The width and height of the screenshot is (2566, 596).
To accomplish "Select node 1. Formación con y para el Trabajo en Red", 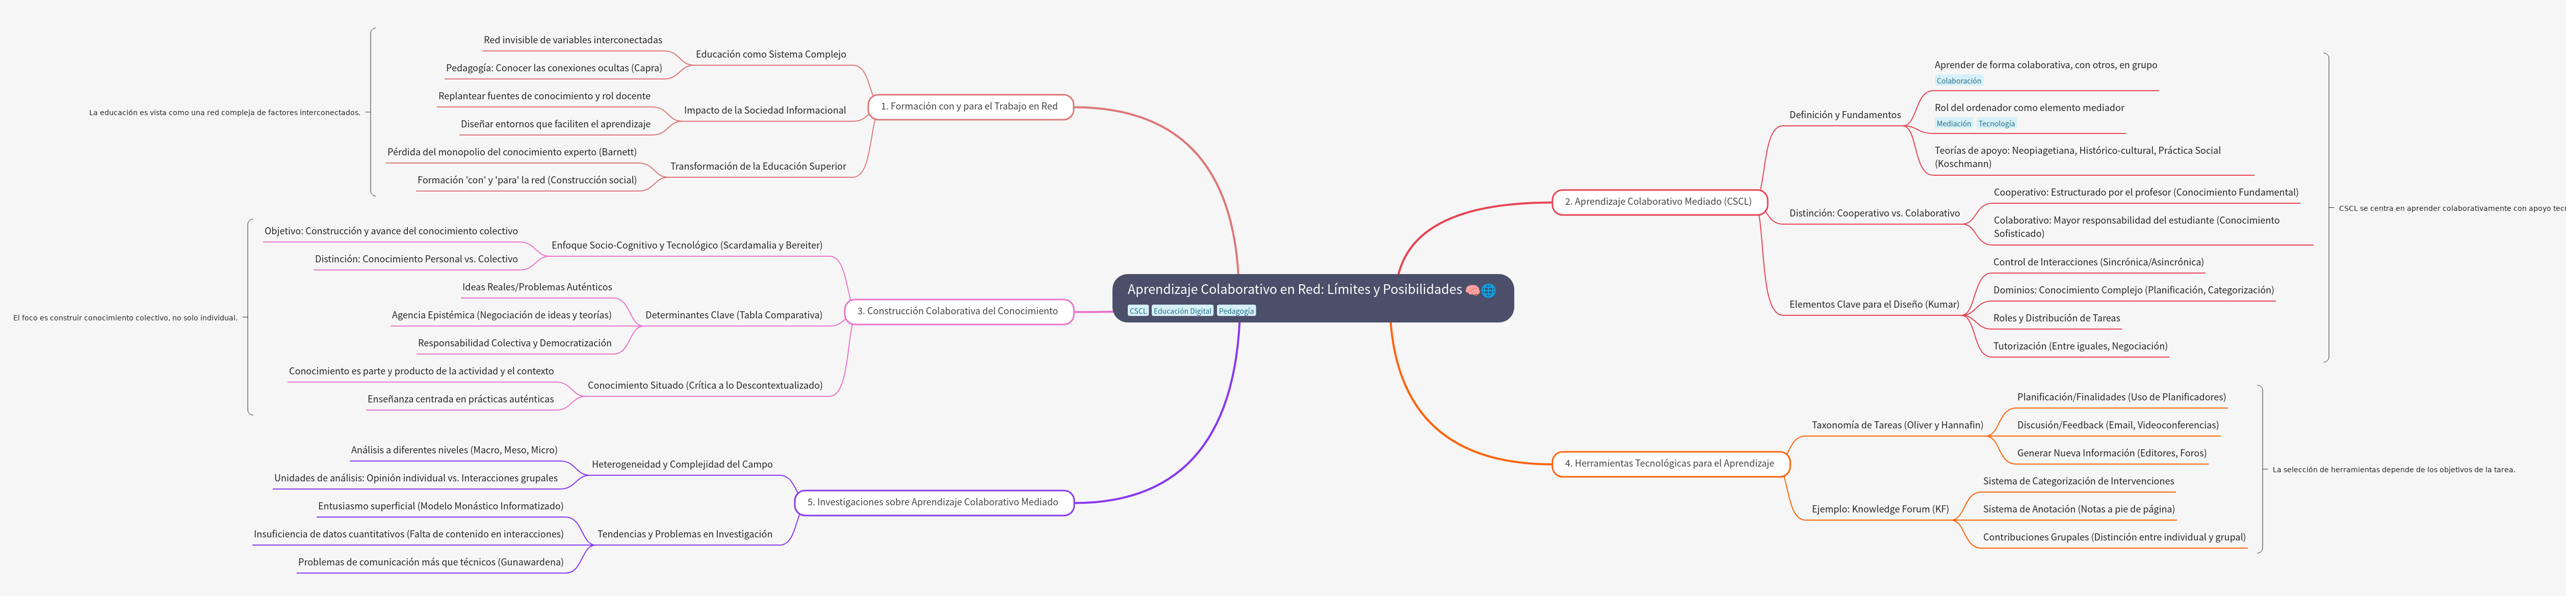I will [969, 106].
